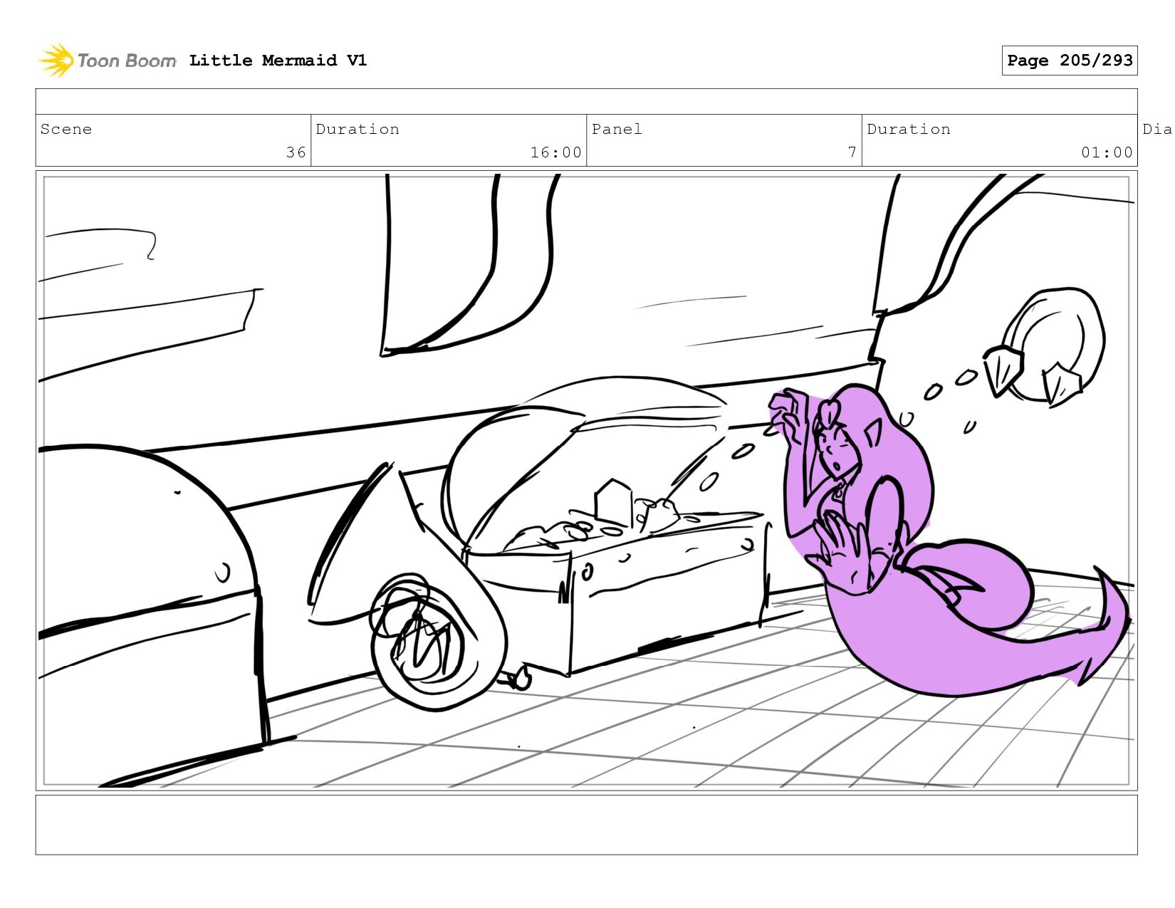
Task: Click the Toon Boom logo
Action: tap(107, 61)
